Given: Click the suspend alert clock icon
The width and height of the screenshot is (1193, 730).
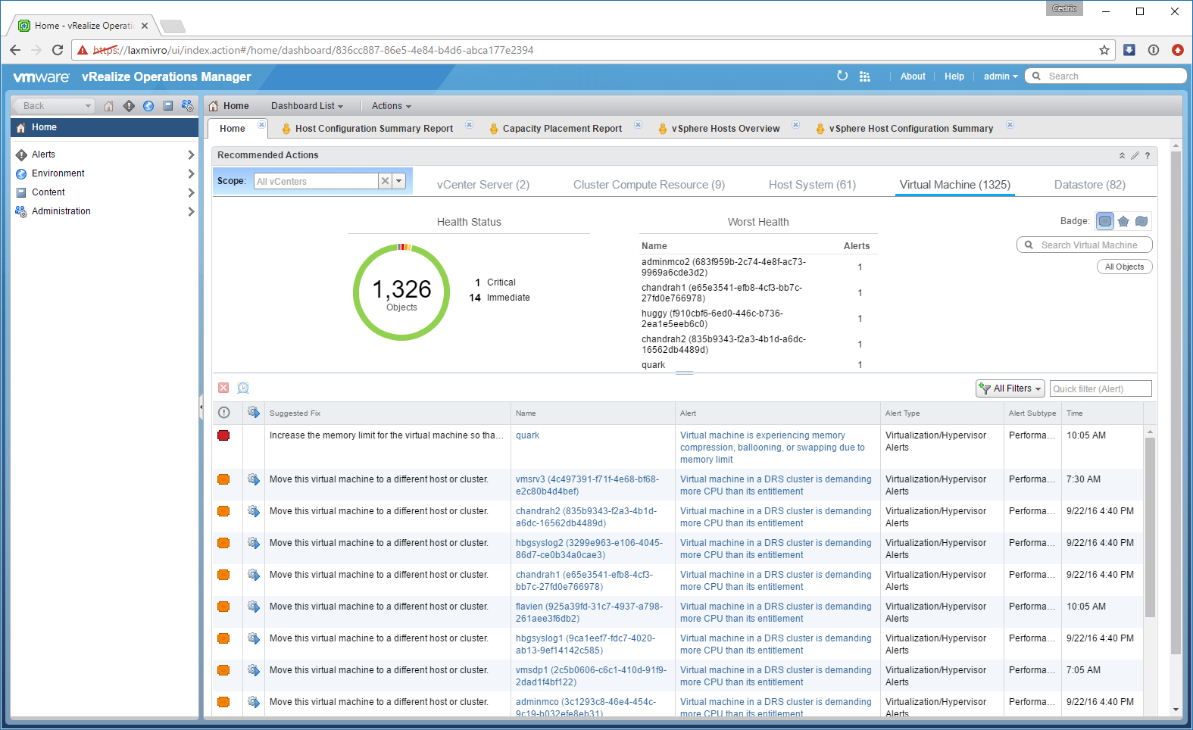Looking at the screenshot, I should point(243,388).
